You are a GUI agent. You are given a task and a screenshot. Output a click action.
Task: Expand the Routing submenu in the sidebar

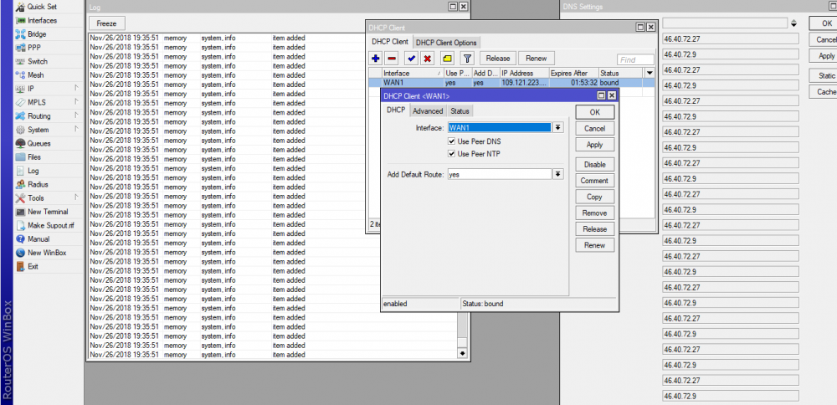[39, 116]
